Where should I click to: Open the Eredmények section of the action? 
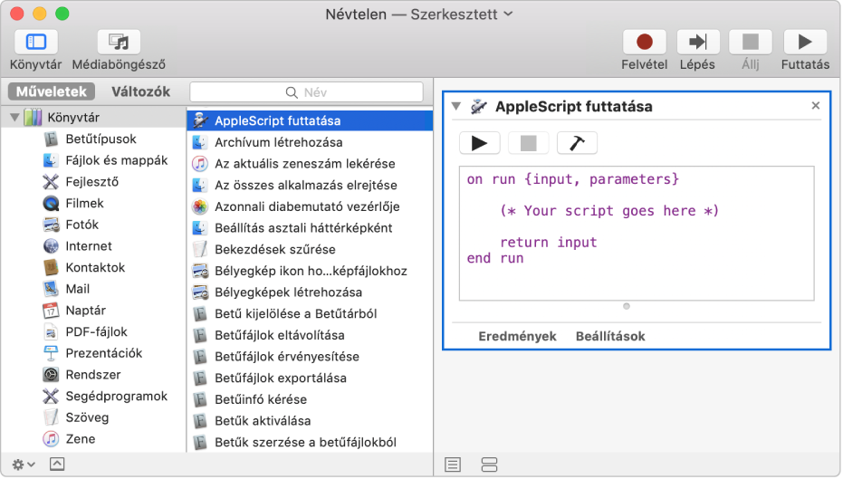point(517,336)
